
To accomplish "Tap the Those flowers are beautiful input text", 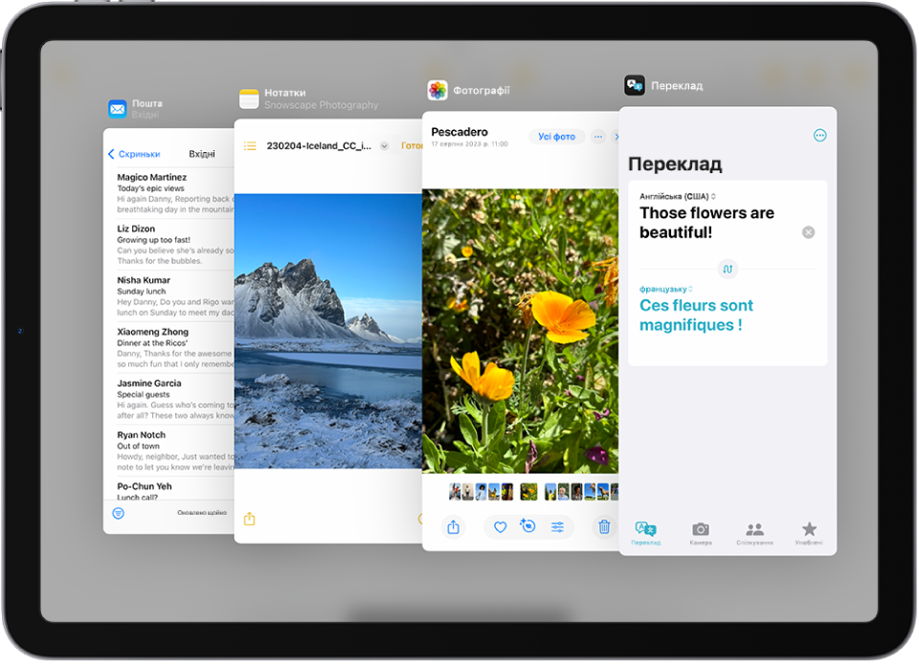I will point(706,223).
